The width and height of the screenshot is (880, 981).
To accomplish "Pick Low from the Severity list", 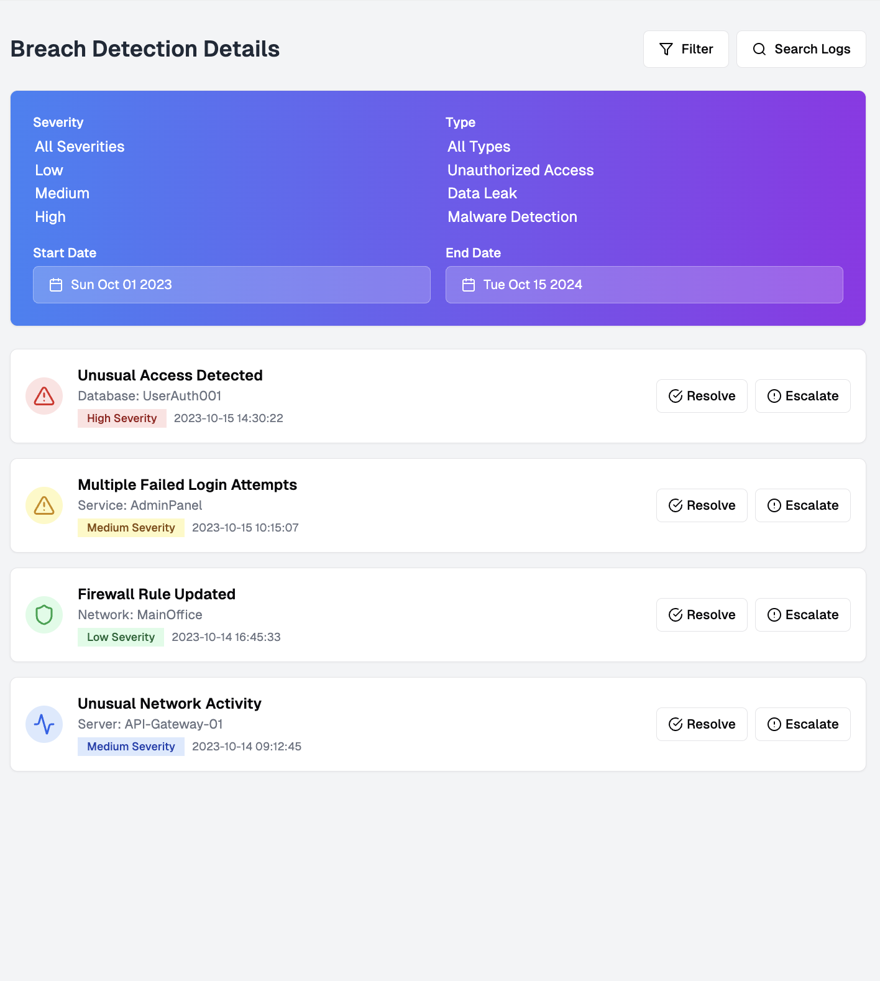I will (49, 170).
